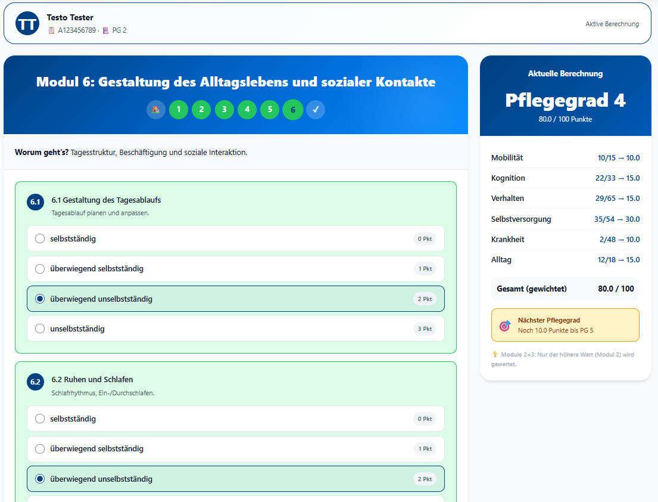Click the target icon beside Nächster Pflegegrad
This screenshot has height=502, width=658.
(x=505, y=326)
